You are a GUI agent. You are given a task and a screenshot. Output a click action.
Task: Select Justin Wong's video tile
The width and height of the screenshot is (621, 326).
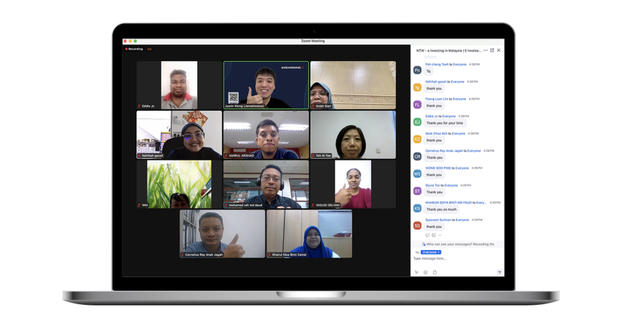coord(266,85)
